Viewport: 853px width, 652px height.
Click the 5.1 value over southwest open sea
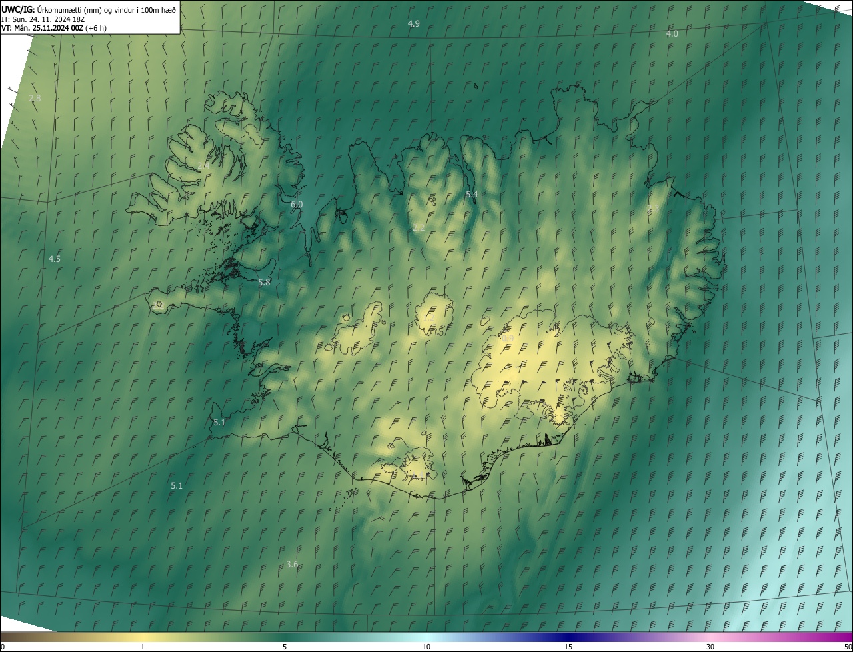coord(177,486)
